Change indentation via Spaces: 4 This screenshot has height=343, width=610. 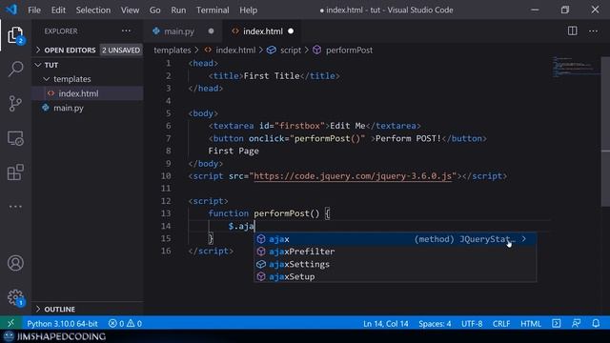click(x=435, y=323)
